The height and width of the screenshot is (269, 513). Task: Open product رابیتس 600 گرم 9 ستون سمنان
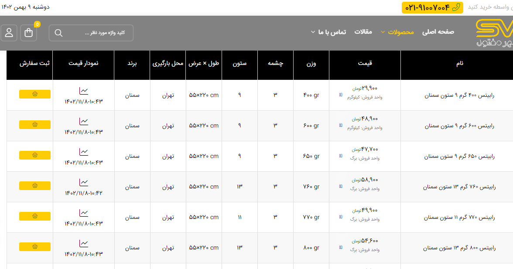[459, 126]
